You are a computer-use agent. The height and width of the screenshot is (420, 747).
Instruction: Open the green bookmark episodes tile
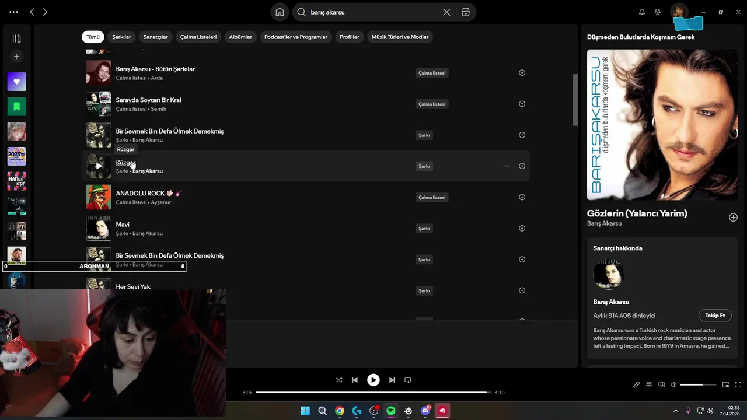(16, 107)
